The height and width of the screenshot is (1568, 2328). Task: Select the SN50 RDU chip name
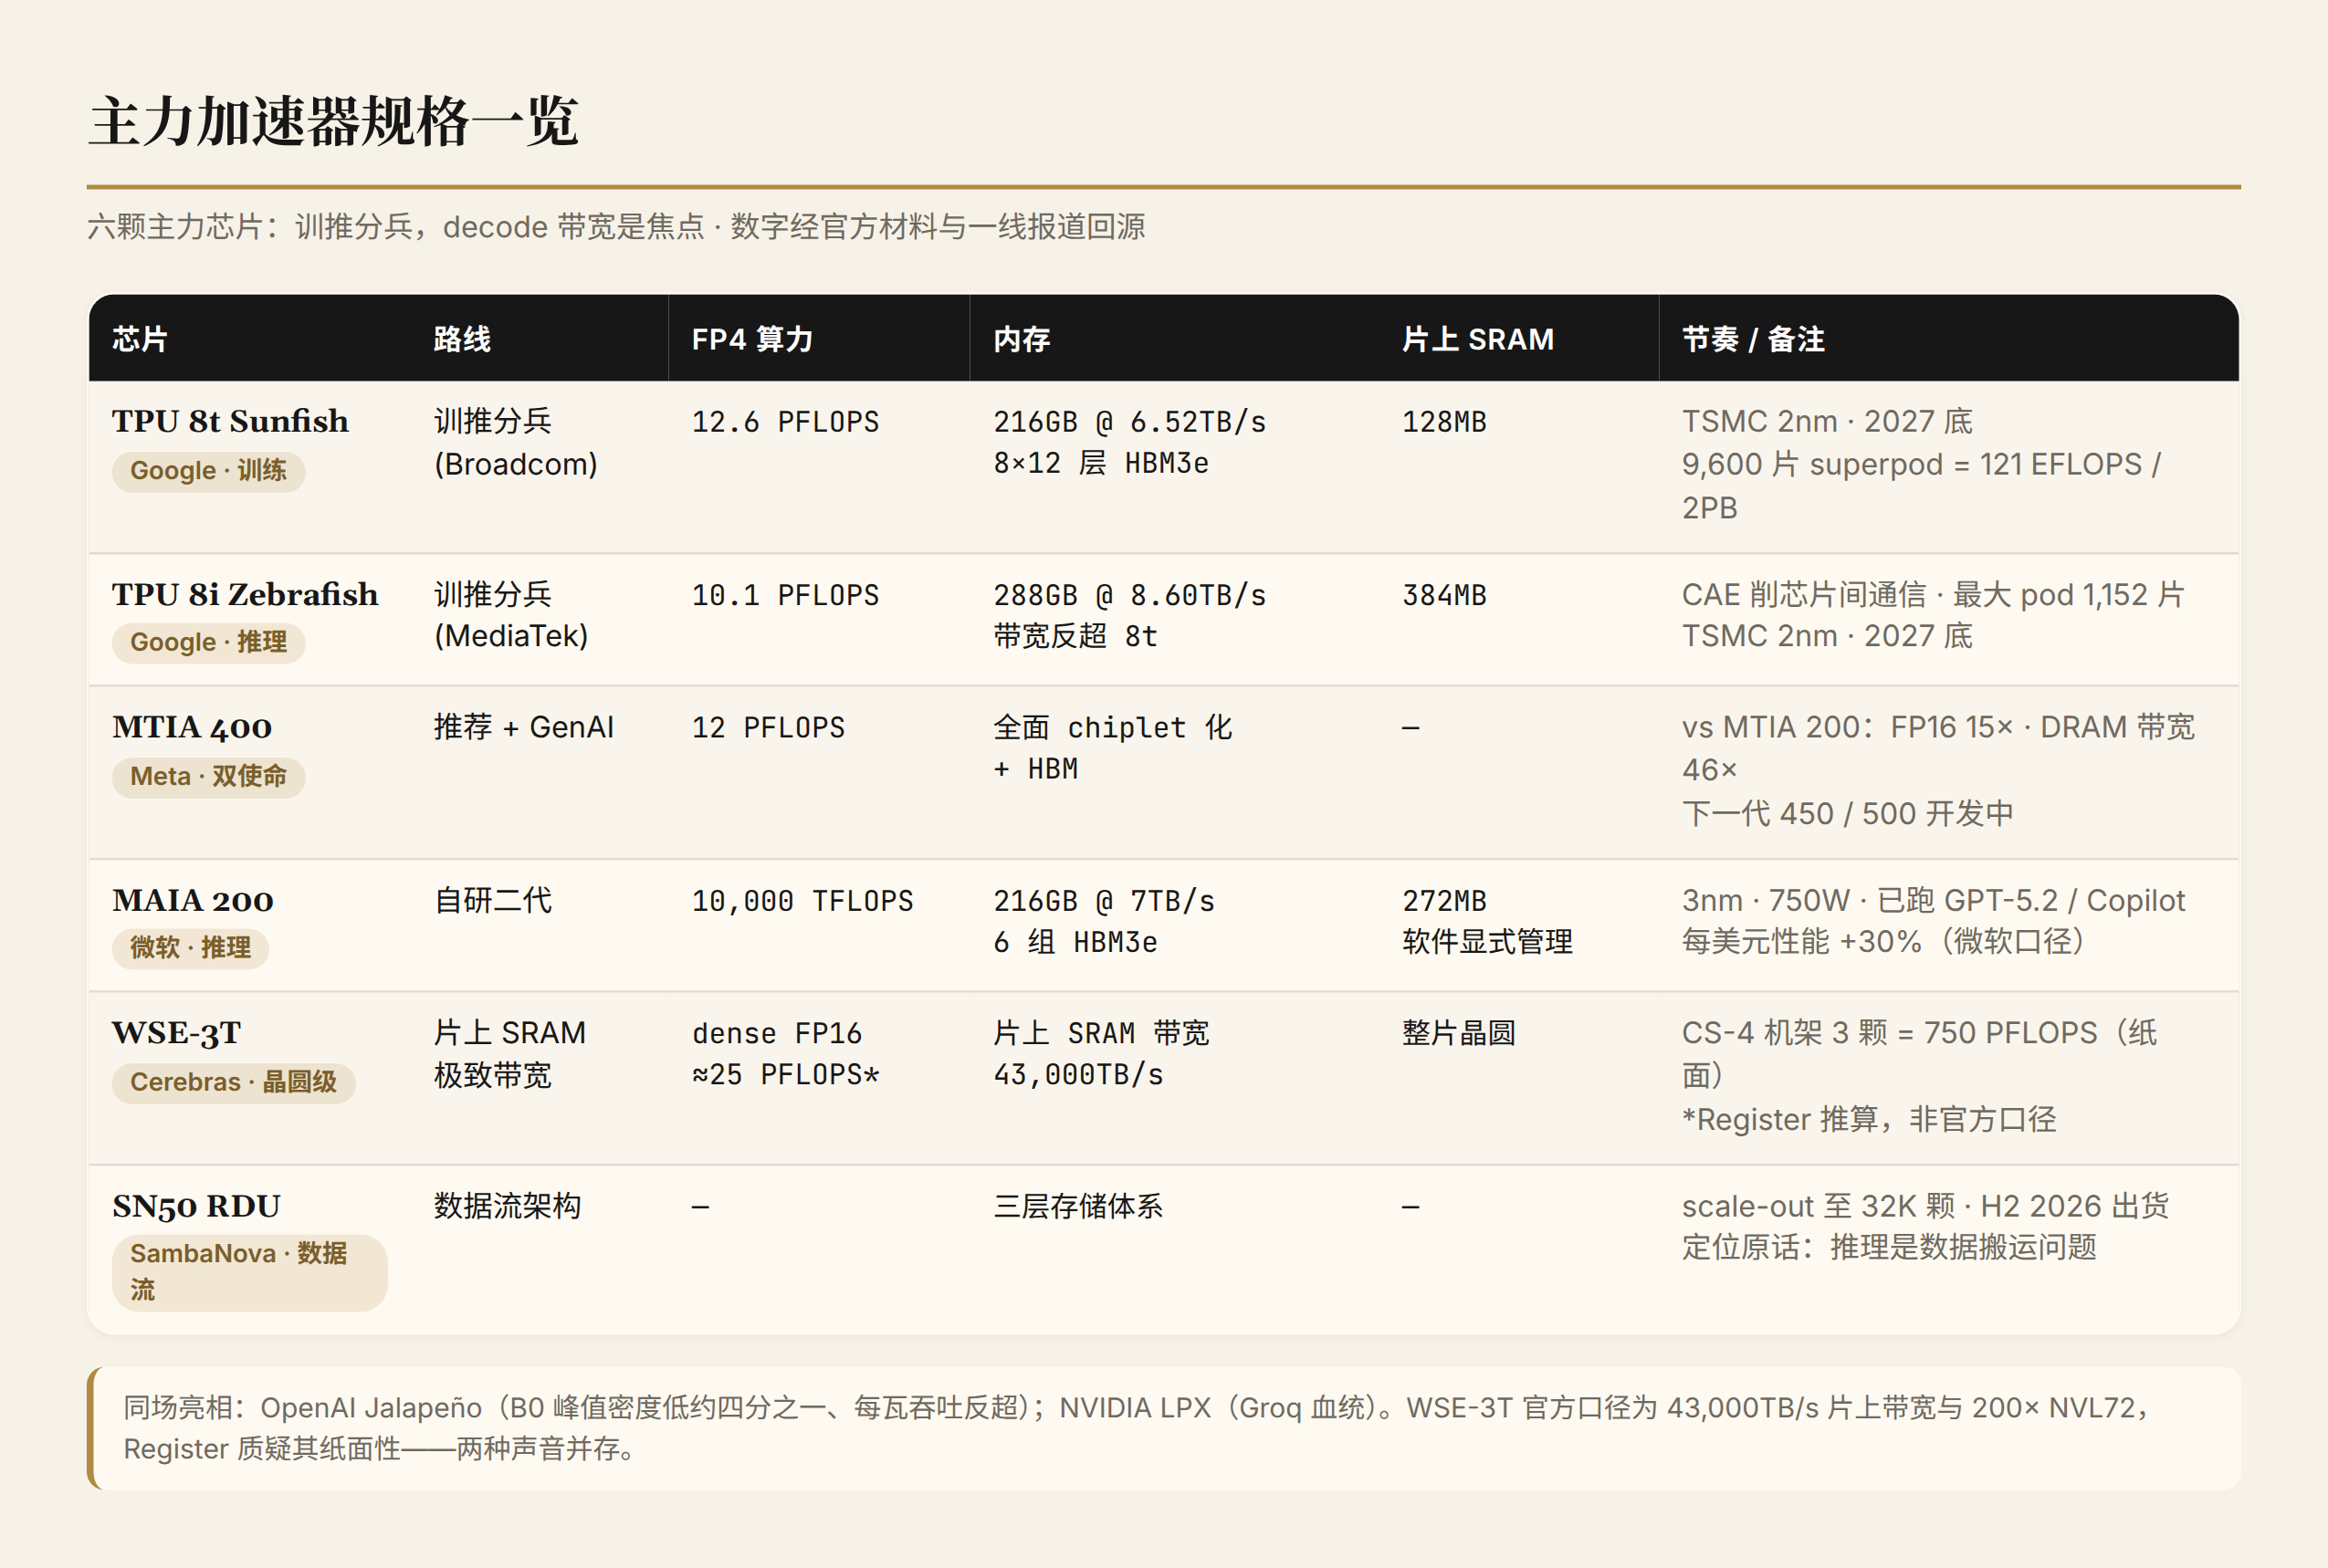[x=196, y=1206]
